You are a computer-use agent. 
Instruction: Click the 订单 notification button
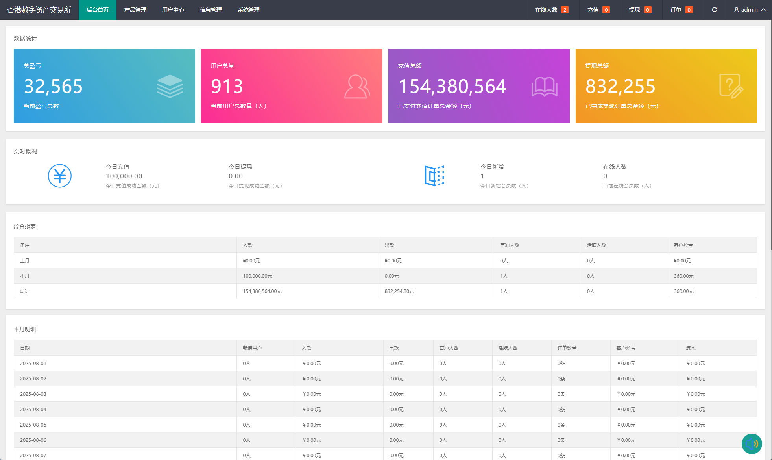pos(681,10)
